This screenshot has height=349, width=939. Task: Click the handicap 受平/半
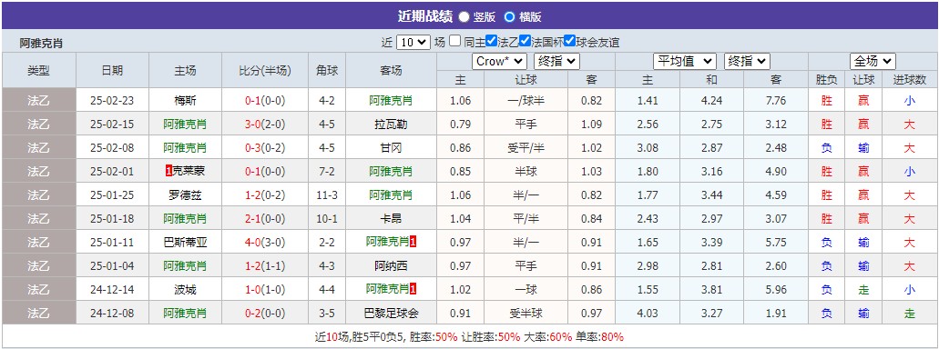(x=526, y=147)
